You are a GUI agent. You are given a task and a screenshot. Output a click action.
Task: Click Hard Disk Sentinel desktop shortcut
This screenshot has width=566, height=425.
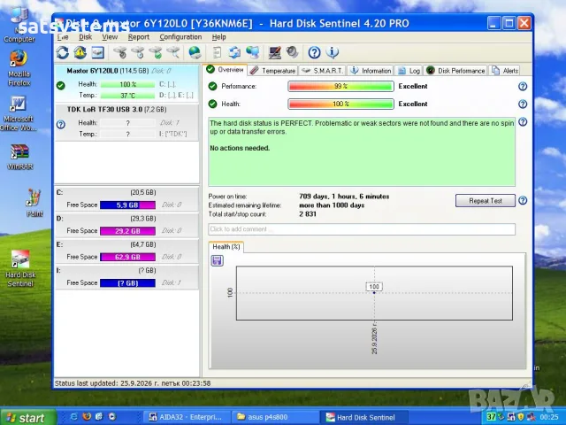[x=20, y=269]
